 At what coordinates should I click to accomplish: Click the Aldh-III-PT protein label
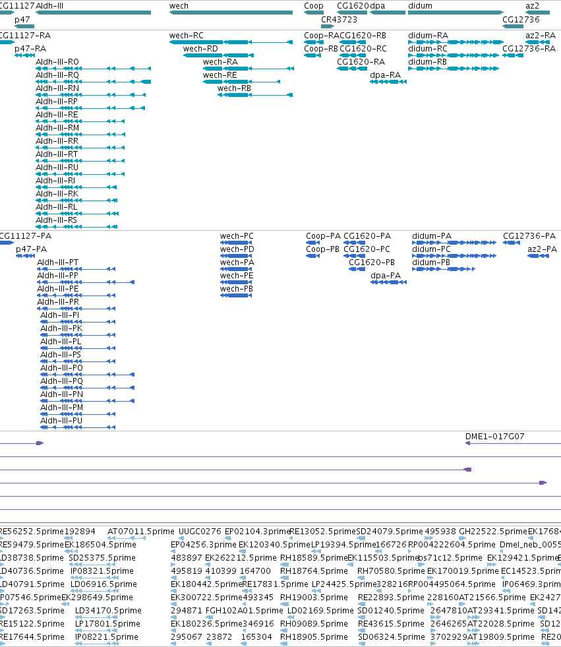(x=58, y=262)
